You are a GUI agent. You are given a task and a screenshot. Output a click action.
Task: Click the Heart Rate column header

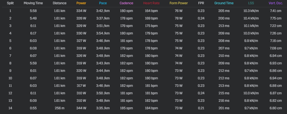pos(151,3)
